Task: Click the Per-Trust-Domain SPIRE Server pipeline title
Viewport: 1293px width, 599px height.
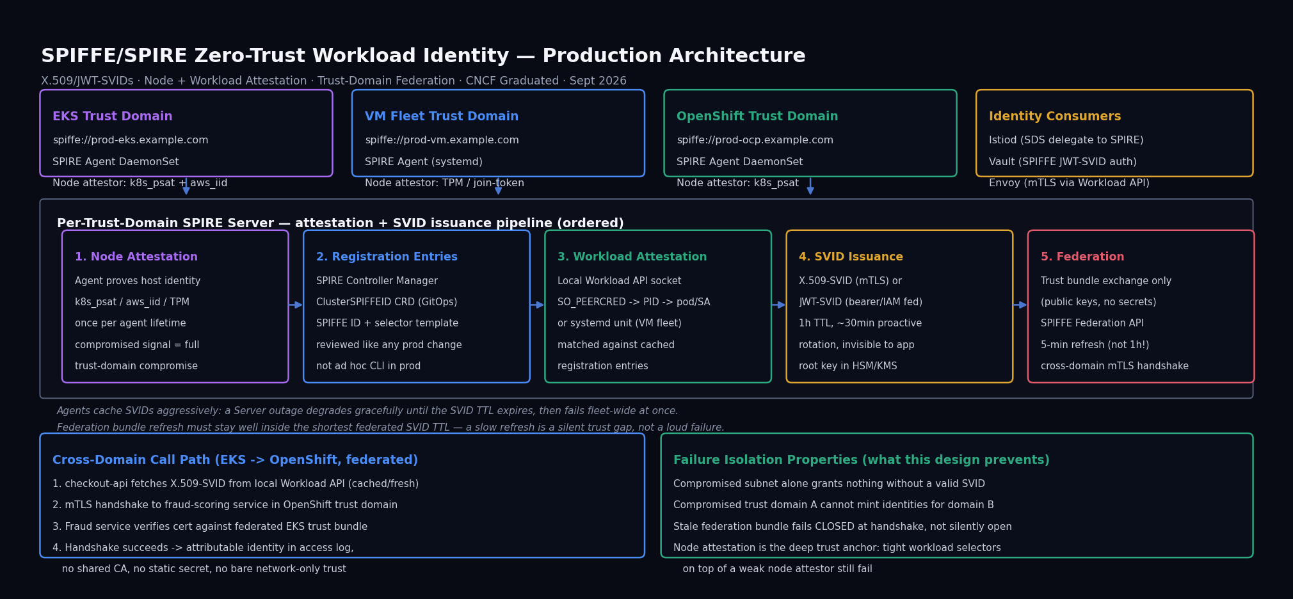Action: point(340,223)
